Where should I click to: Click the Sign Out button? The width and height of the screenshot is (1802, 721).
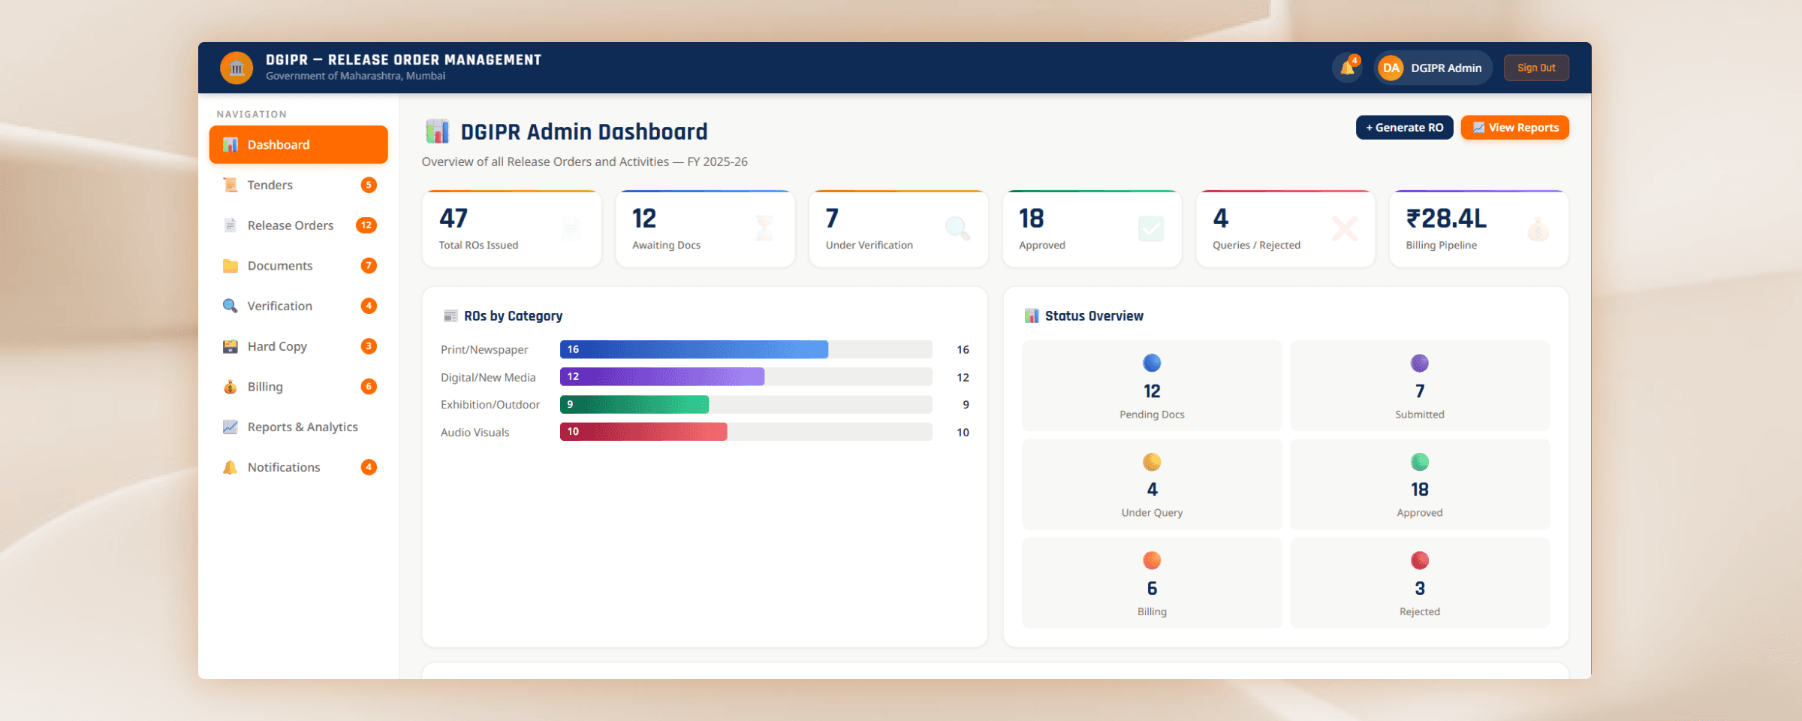1536,68
